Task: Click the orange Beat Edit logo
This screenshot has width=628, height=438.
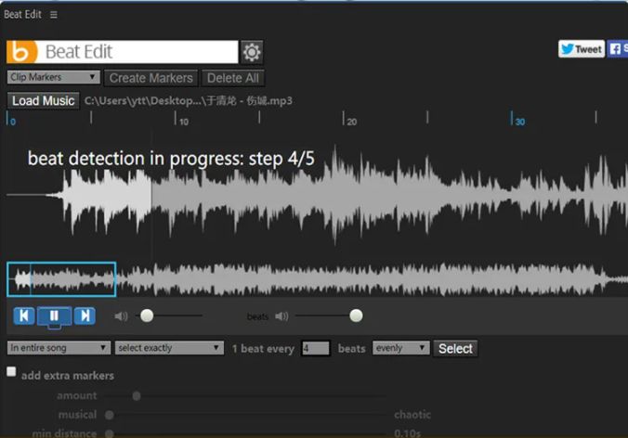Action: pos(22,52)
